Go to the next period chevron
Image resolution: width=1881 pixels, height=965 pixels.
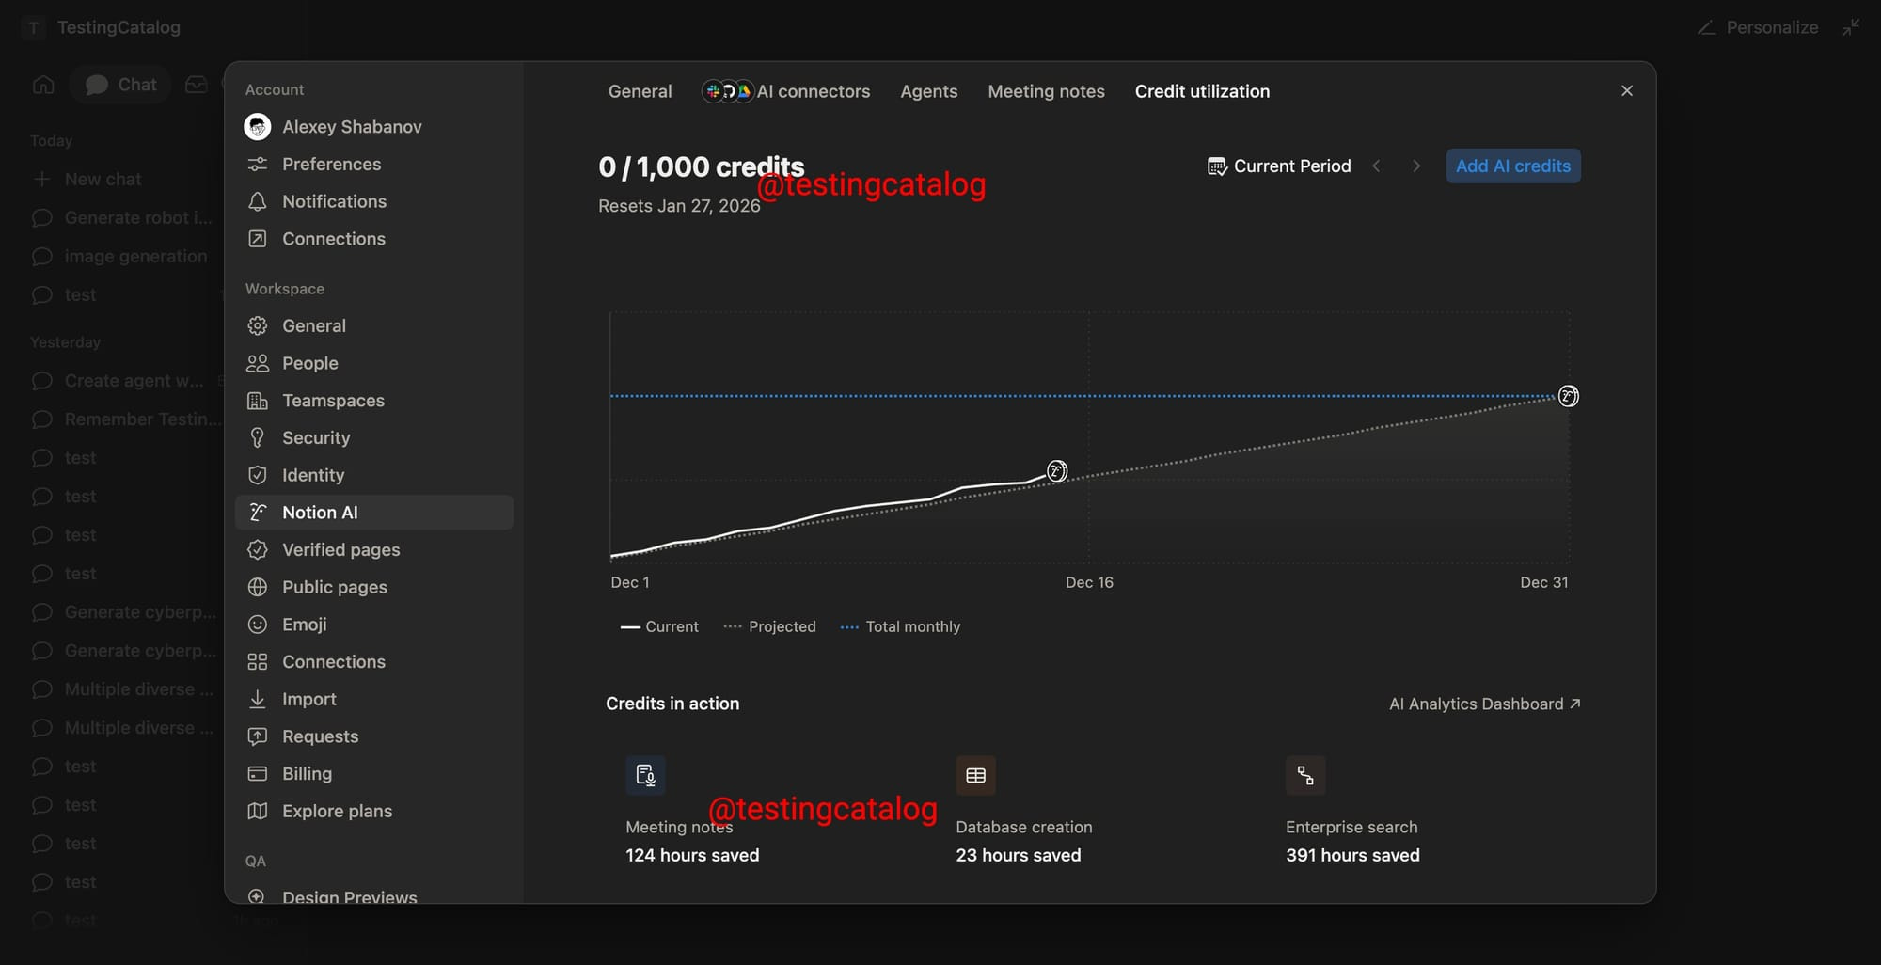click(x=1416, y=166)
